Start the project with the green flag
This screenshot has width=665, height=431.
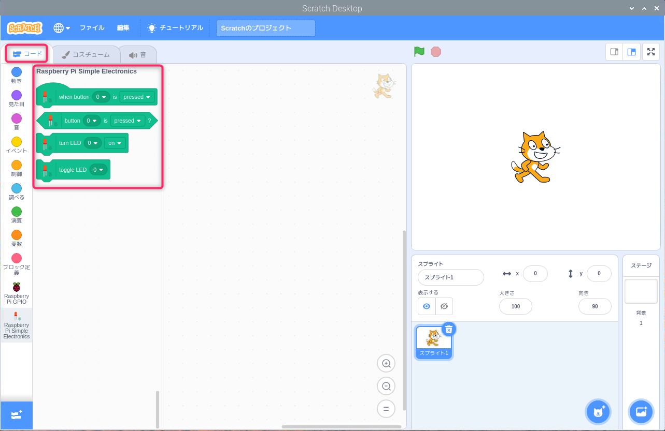pyautogui.click(x=419, y=52)
